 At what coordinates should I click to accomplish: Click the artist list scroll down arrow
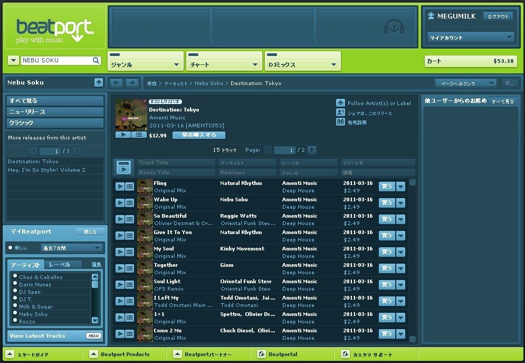(x=95, y=320)
